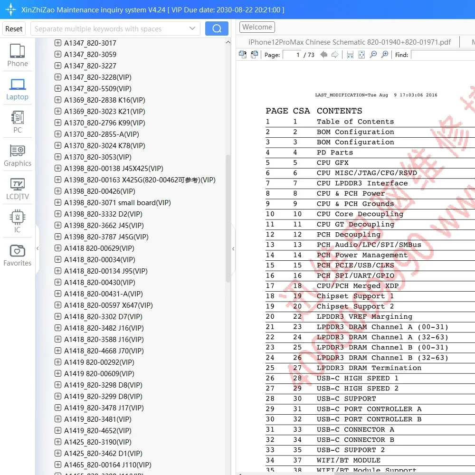Select iPhone12ProMax Chinese Schematic tab
The width and height of the screenshot is (475, 475).
tap(349, 42)
